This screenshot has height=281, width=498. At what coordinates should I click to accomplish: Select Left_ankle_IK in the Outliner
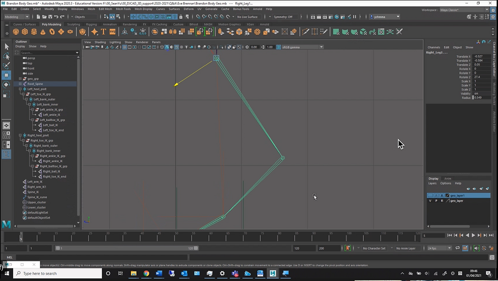coord(51,115)
